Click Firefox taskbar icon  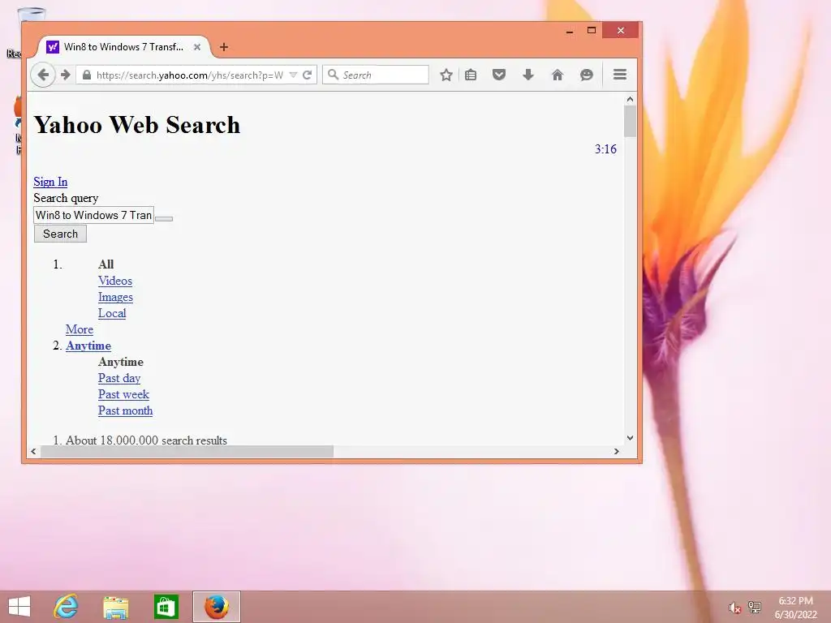pyautogui.click(x=216, y=607)
